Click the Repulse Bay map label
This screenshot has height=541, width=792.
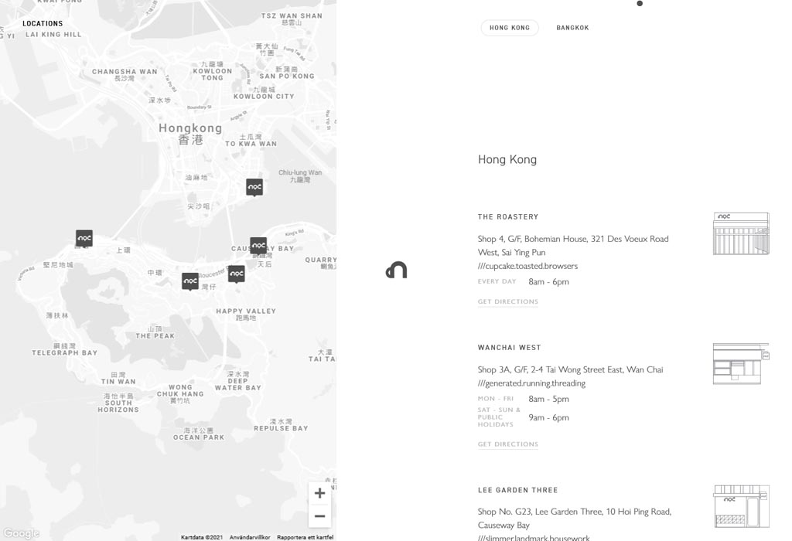pos(281,425)
